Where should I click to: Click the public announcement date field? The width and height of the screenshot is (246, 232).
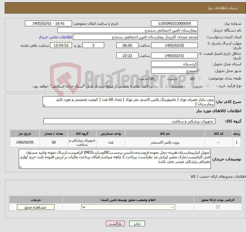48,23
